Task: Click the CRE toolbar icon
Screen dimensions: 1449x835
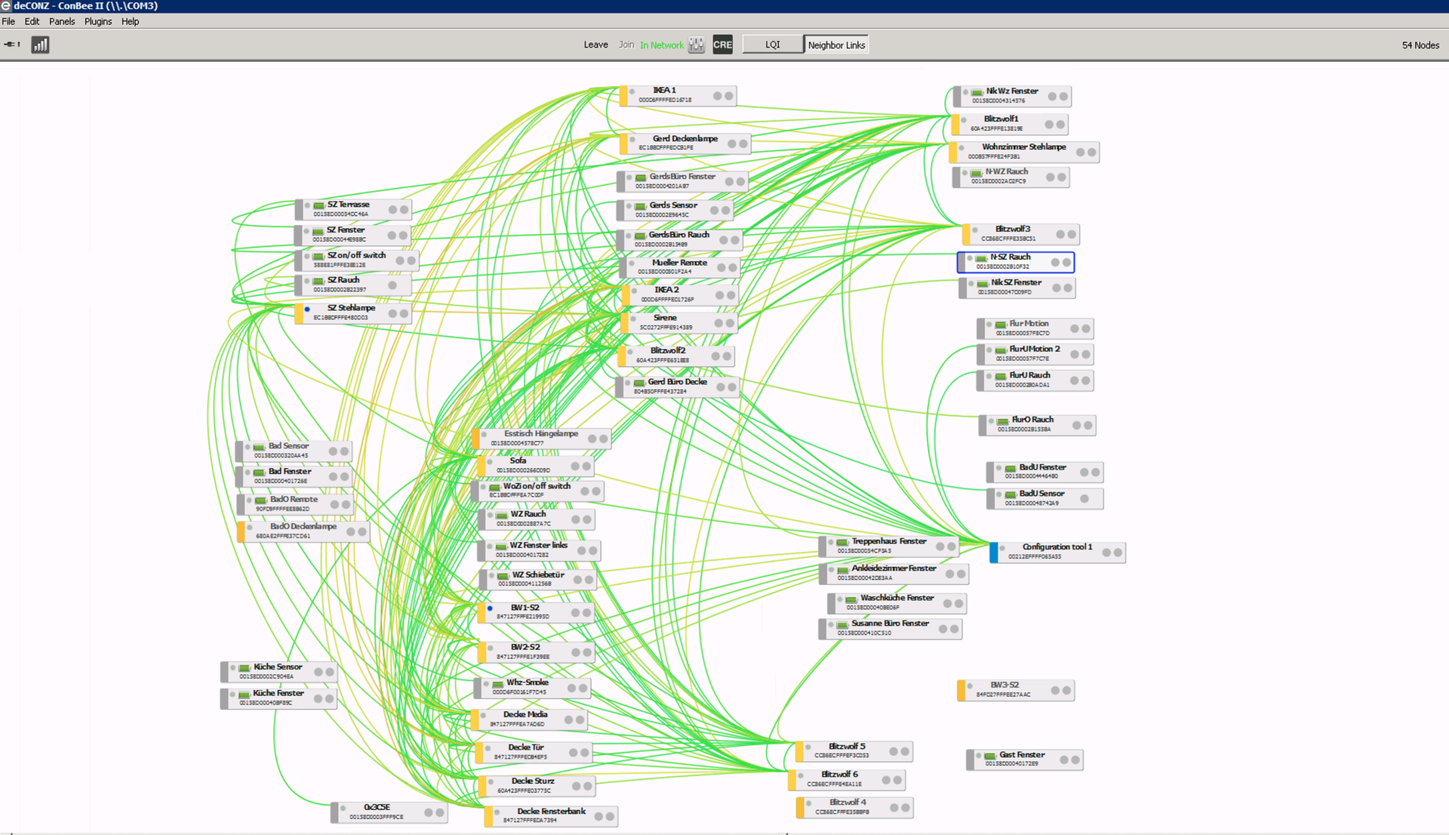Action: [722, 45]
